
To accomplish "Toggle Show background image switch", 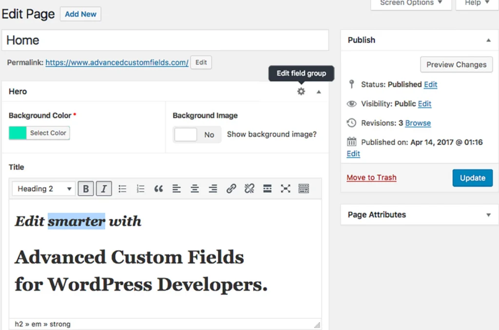I will tap(197, 135).
